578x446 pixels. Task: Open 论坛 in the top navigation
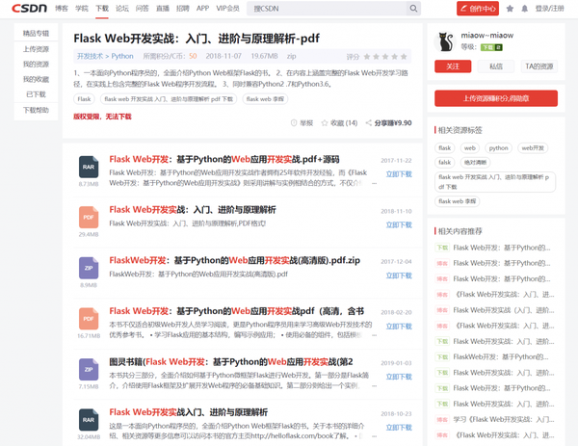point(122,8)
